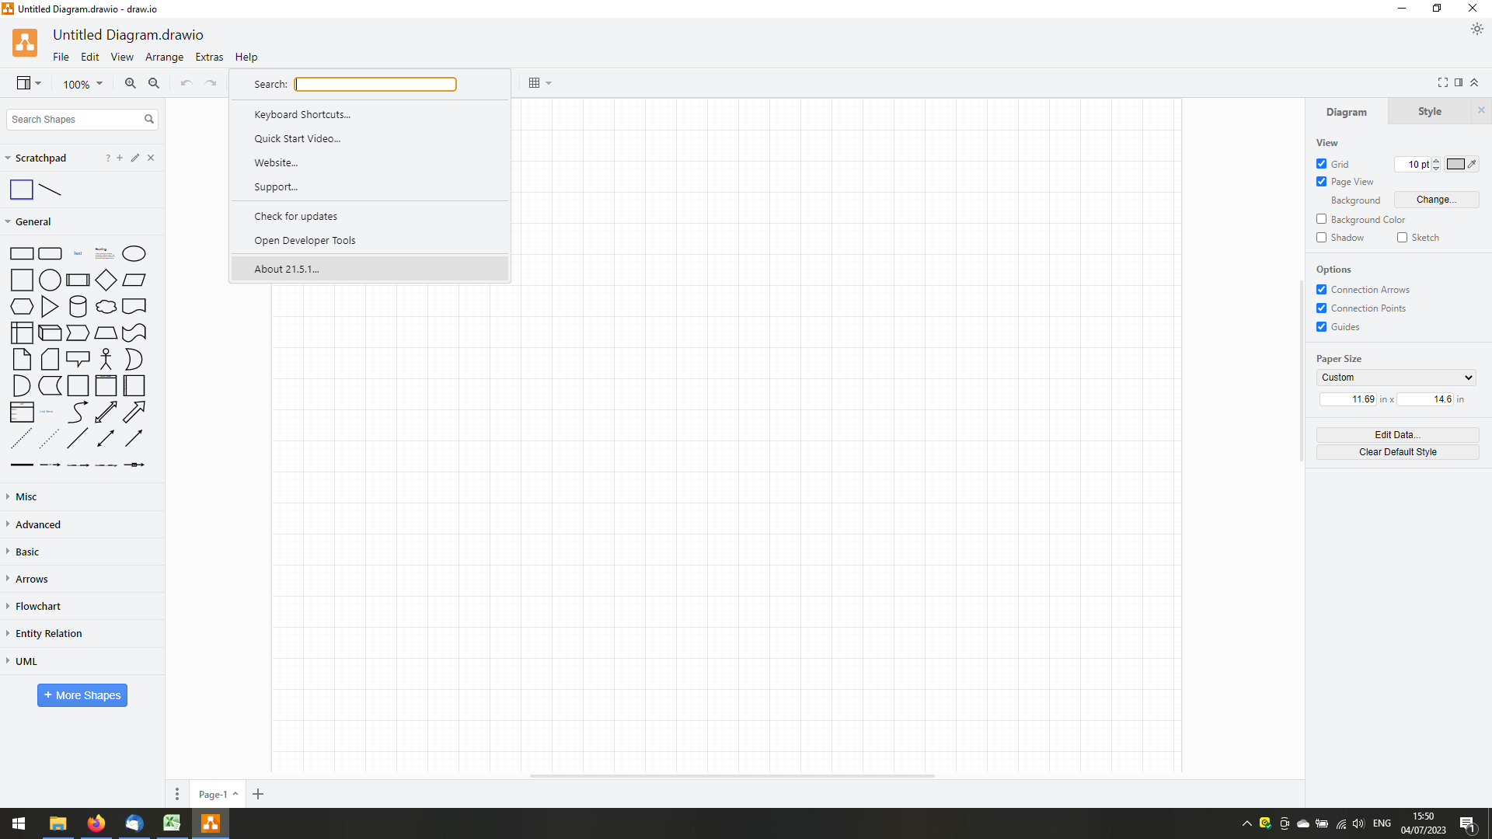Disable the Grid checkbox

(1321, 164)
